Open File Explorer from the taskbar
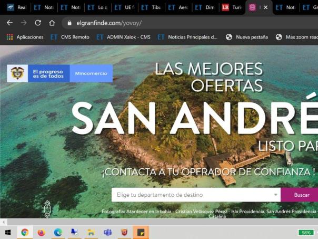 pyautogui.click(x=91, y=232)
